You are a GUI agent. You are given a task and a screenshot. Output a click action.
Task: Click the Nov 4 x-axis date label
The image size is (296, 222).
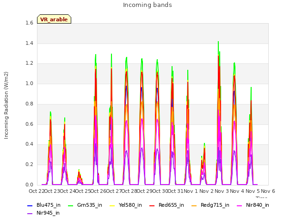237,191
